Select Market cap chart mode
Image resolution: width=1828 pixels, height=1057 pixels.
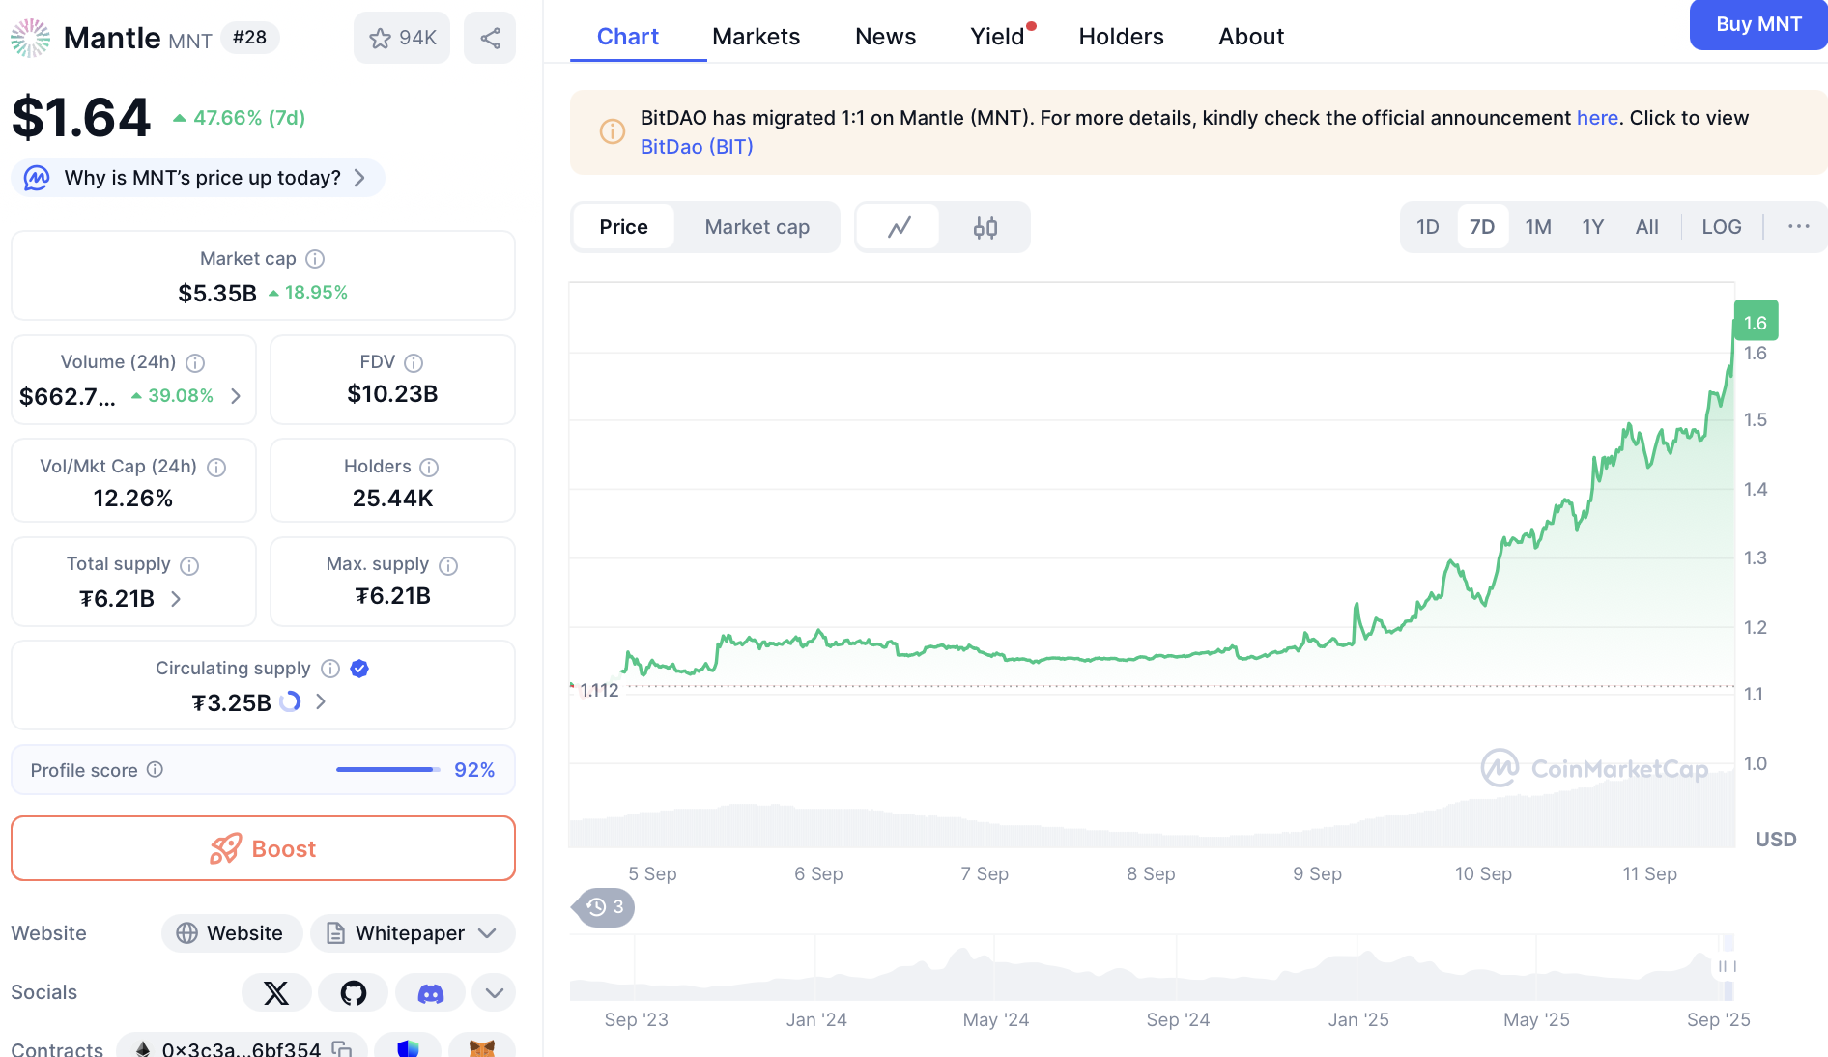coord(757,227)
